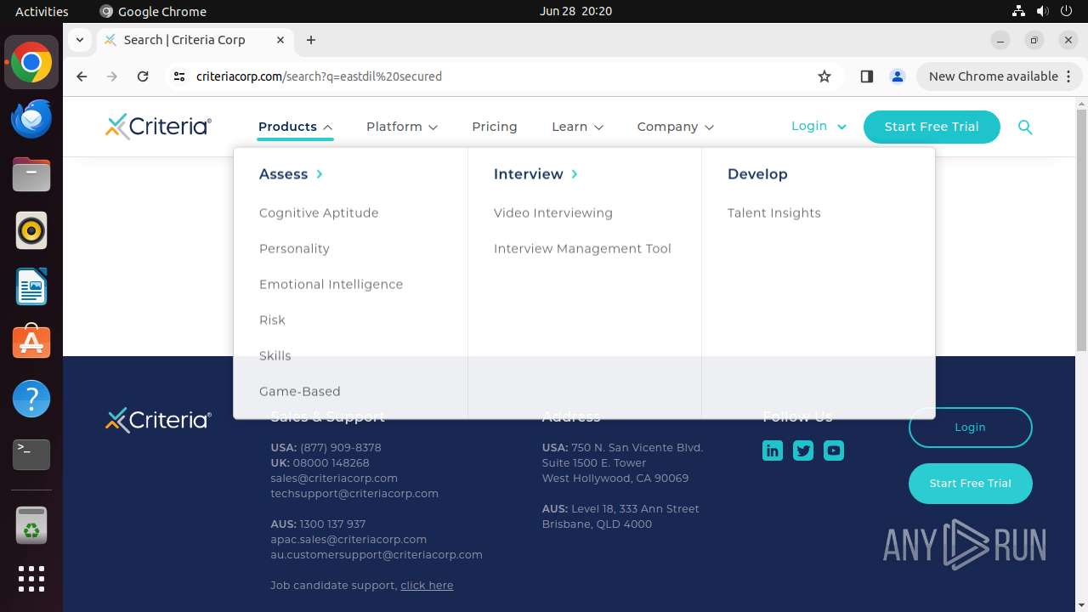Click the Criteria logo in the footer
Image resolution: width=1088 pixels, height=612 pixels.
point(158,420)
